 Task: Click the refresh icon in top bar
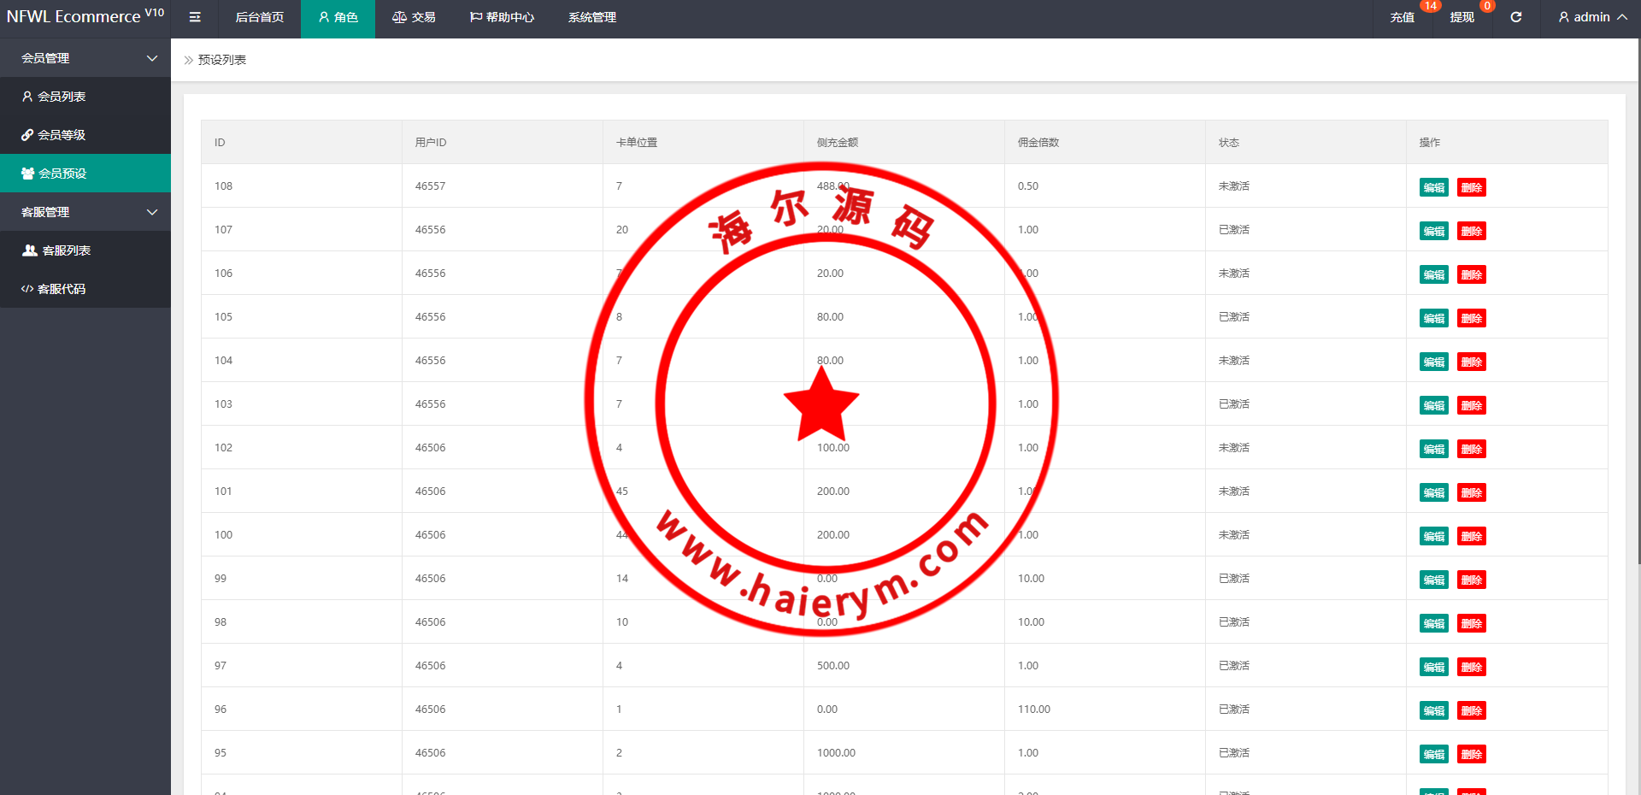tap(1515, 17)
